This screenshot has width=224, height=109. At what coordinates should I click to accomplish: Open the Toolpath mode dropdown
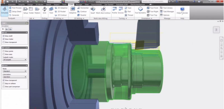(x=15, y=60)
